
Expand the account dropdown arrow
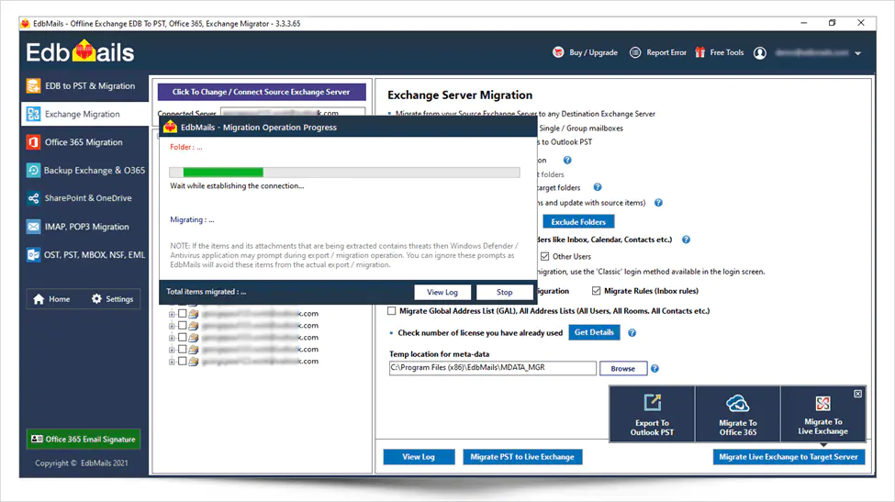pos(858,53)
